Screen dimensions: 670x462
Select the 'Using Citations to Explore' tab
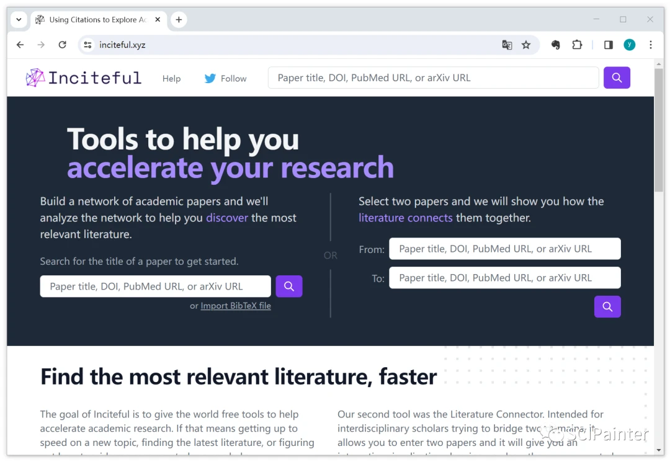point(98,20)
